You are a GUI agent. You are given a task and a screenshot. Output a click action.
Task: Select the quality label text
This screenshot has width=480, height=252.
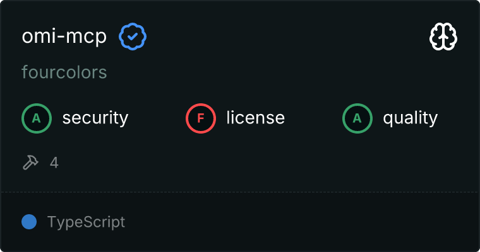point(410,118)
